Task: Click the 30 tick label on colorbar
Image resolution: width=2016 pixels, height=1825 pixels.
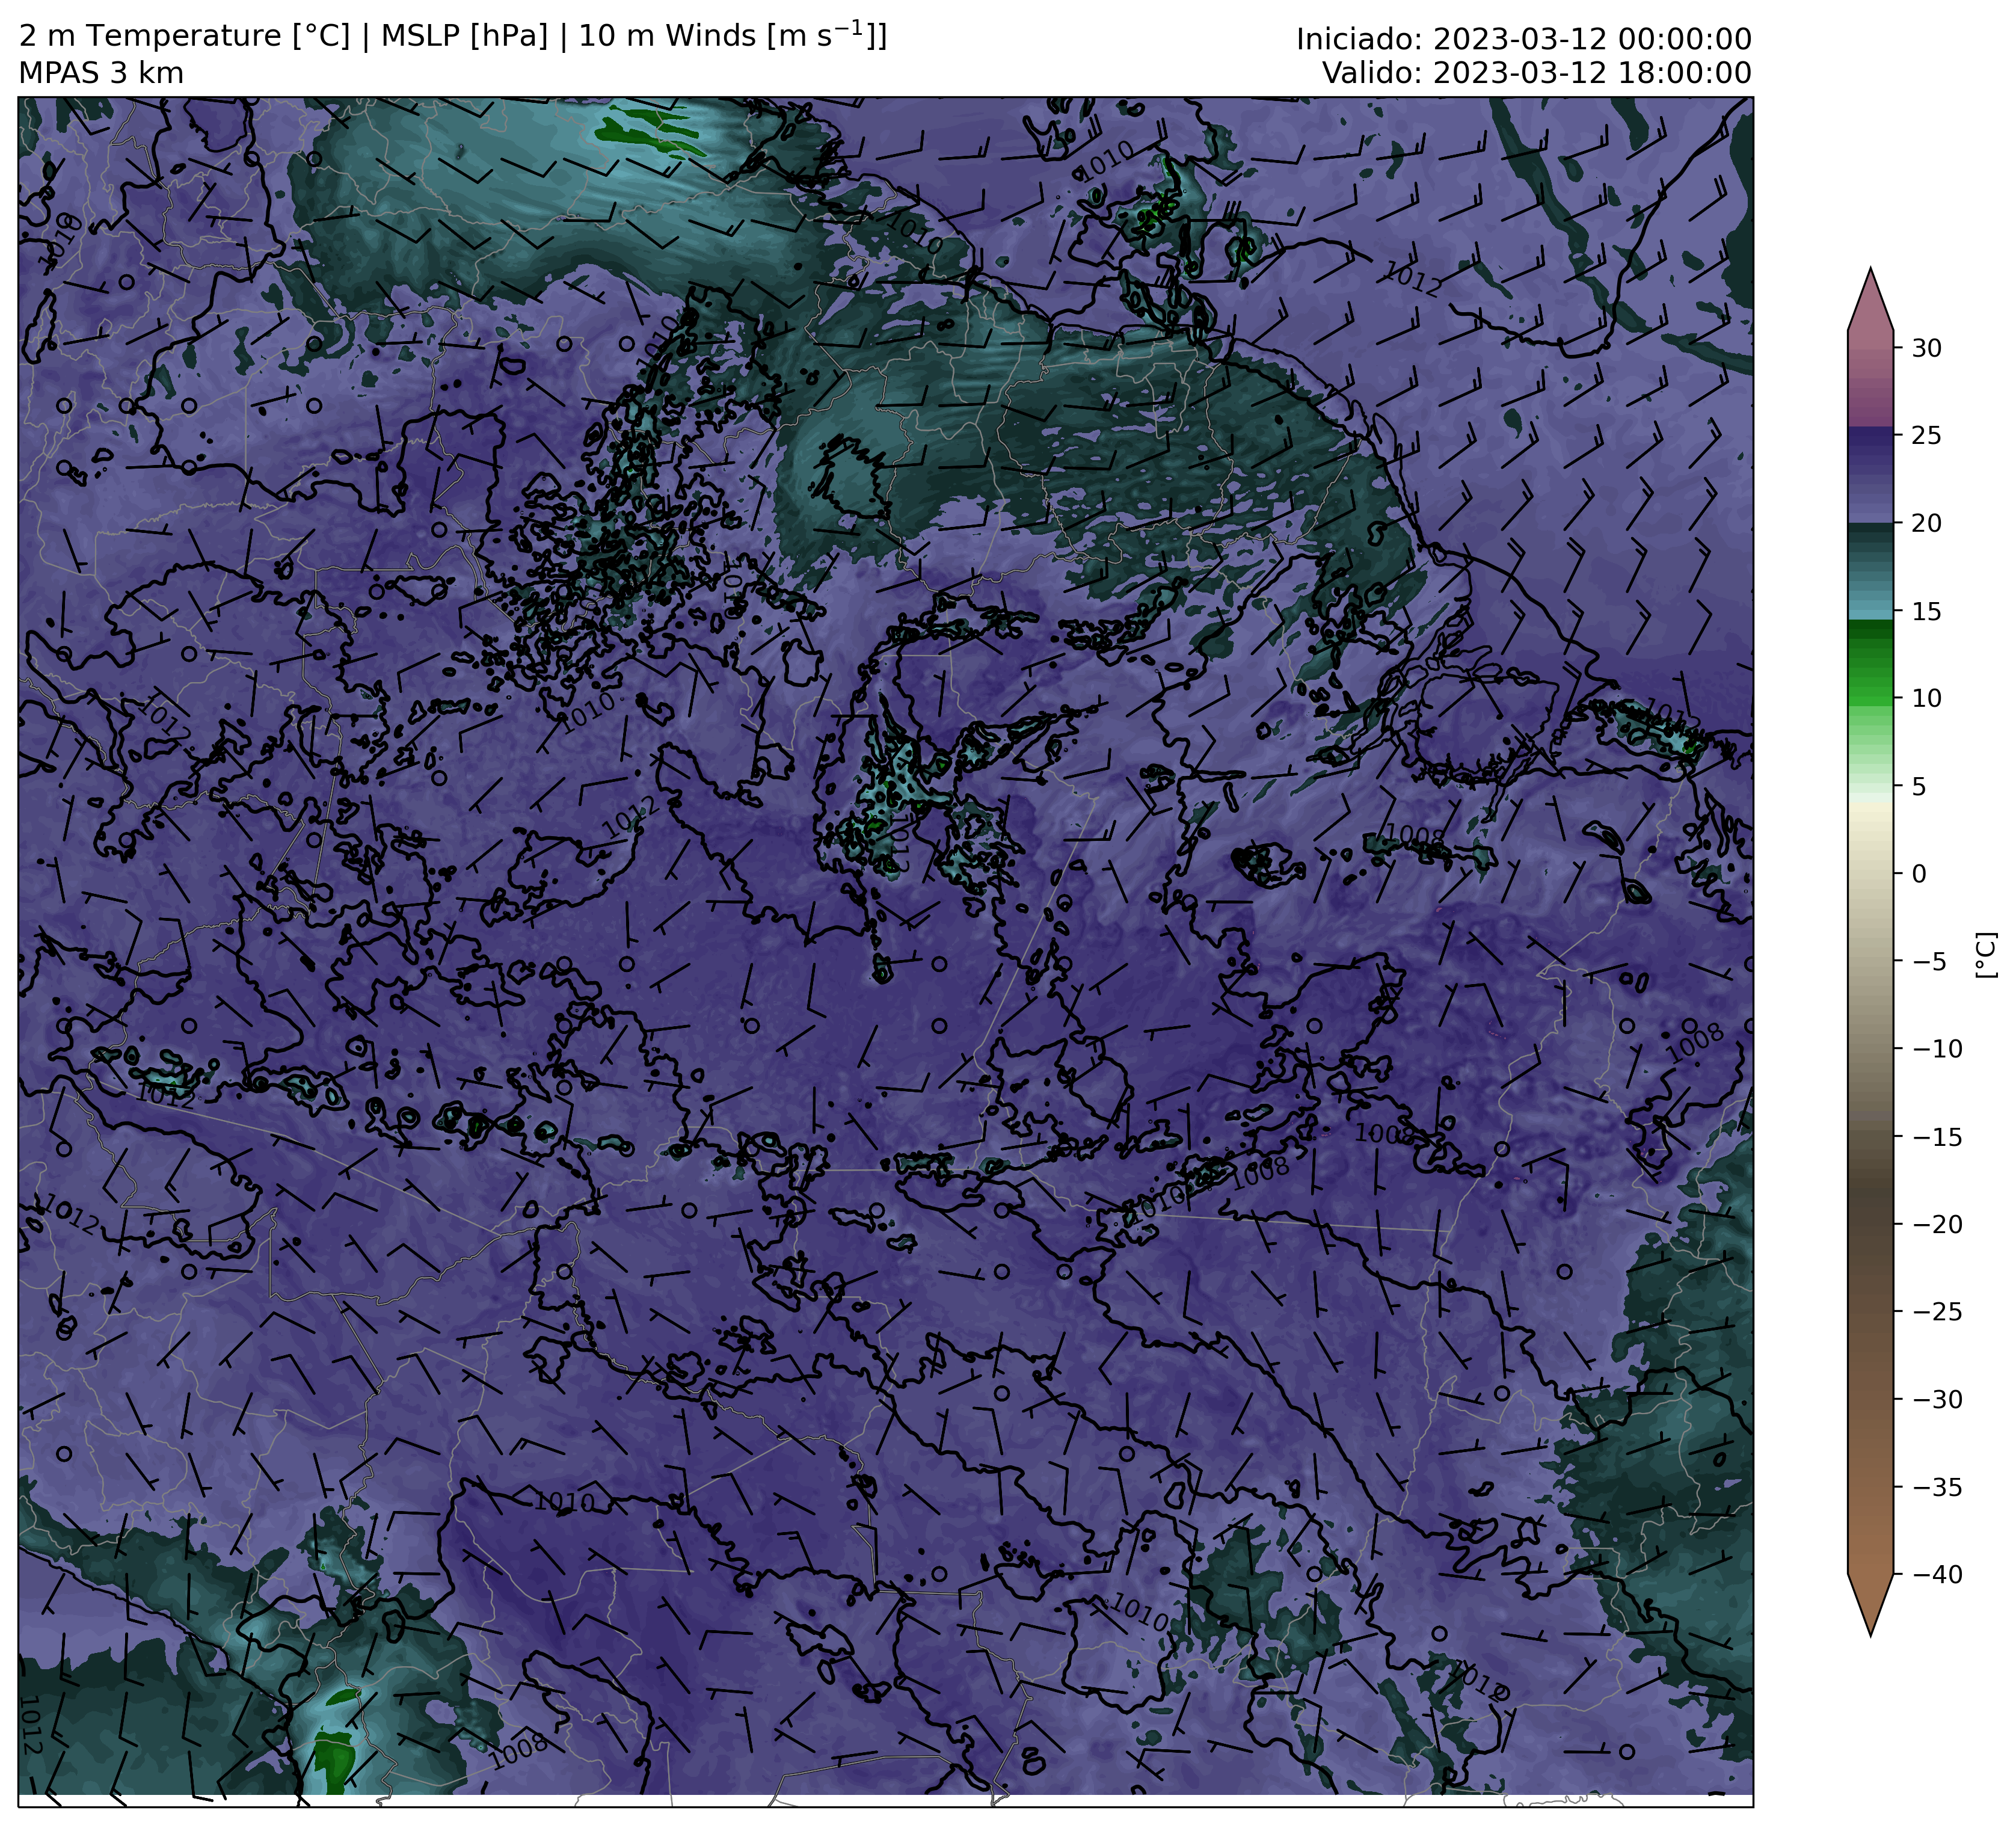Action: [1927, 348]
